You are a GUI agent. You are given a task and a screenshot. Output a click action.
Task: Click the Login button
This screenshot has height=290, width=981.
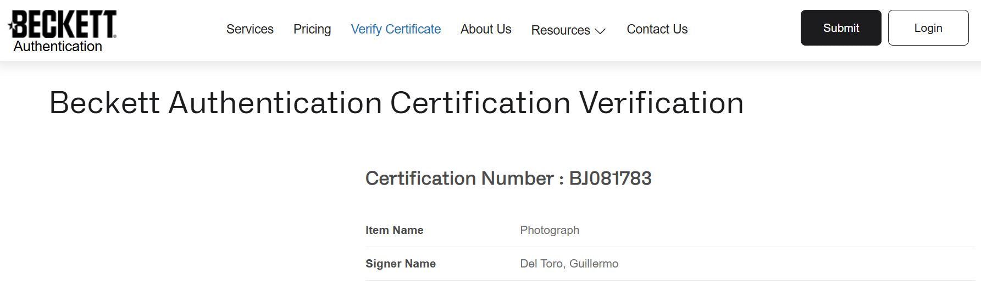(928, 28)
